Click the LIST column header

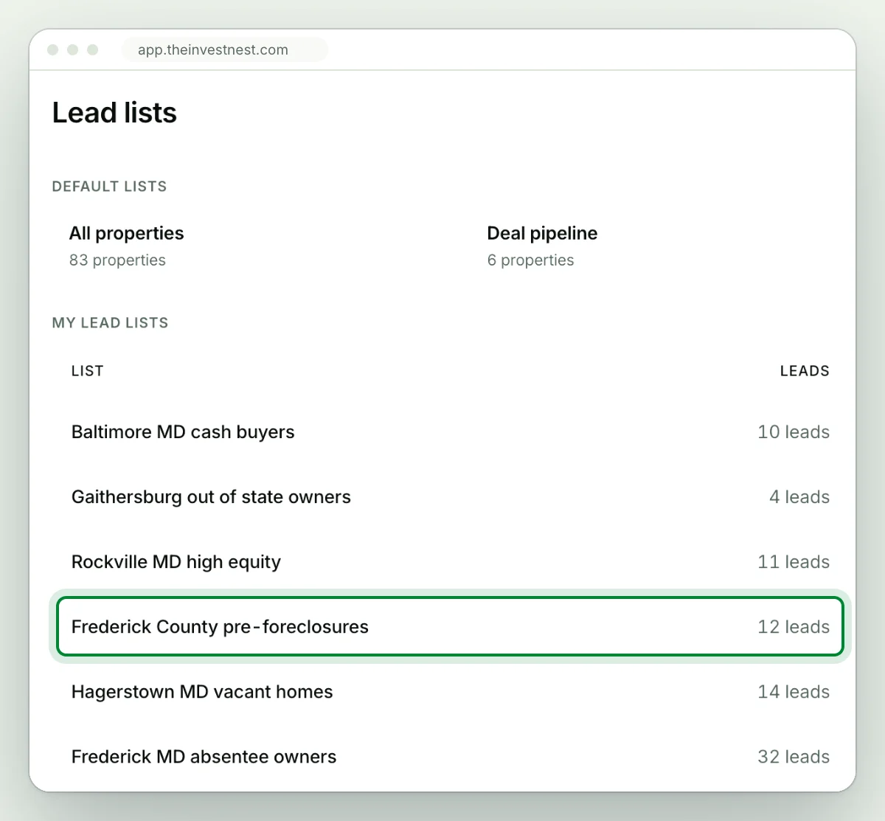pos(87,371)
